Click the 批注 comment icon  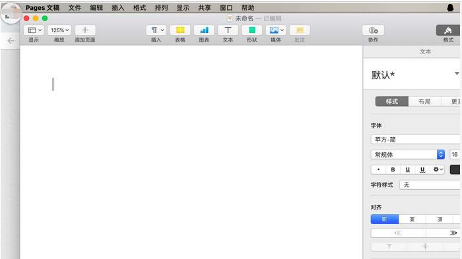300,30
